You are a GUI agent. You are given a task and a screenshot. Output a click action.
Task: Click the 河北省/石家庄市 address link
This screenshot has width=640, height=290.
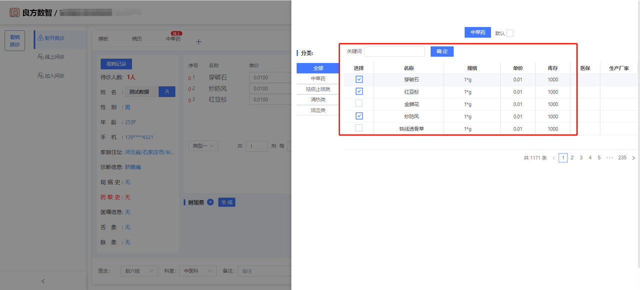(150, 152)
